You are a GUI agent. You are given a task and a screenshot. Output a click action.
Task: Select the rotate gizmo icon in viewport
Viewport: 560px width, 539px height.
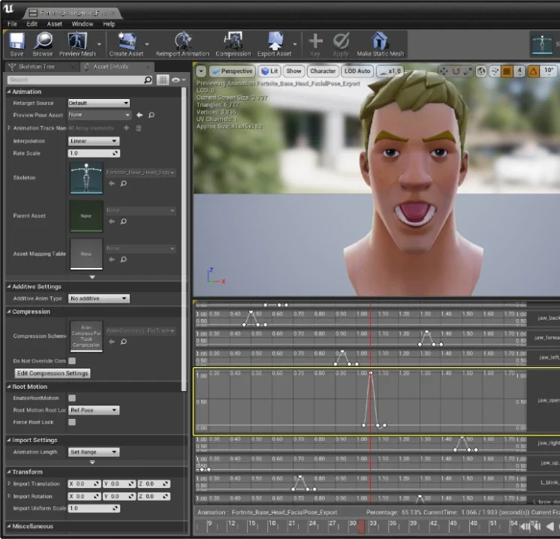pos(456,71)
